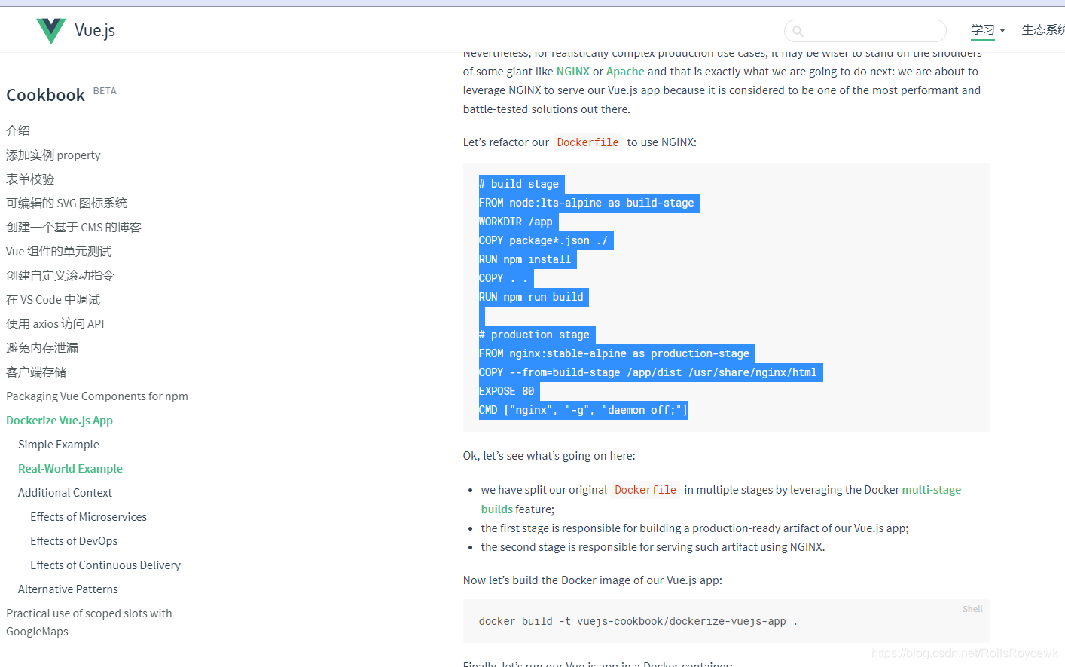The image size is (1065, 667).
Task: Open Practical use of scoped slots recipe
Action: coord(89,623)
